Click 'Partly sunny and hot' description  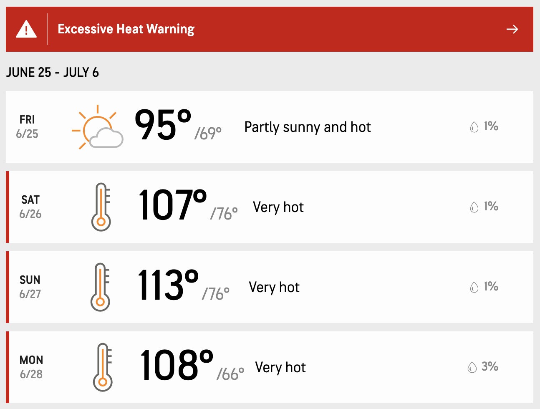click(308, 127)
